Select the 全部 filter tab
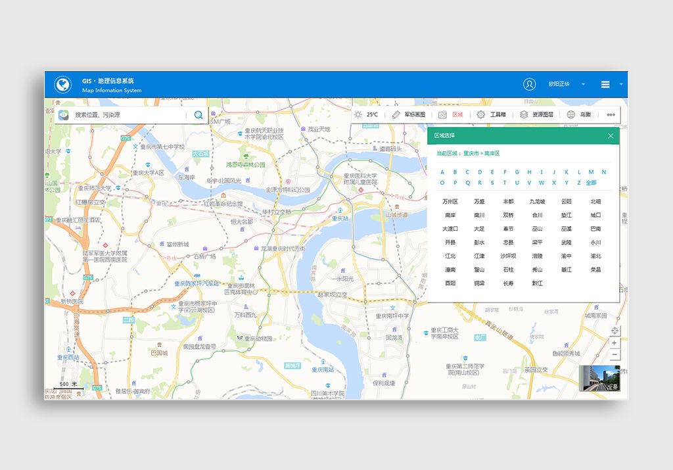This screenshot has width=673, height=470. click(x=592, y=183)
